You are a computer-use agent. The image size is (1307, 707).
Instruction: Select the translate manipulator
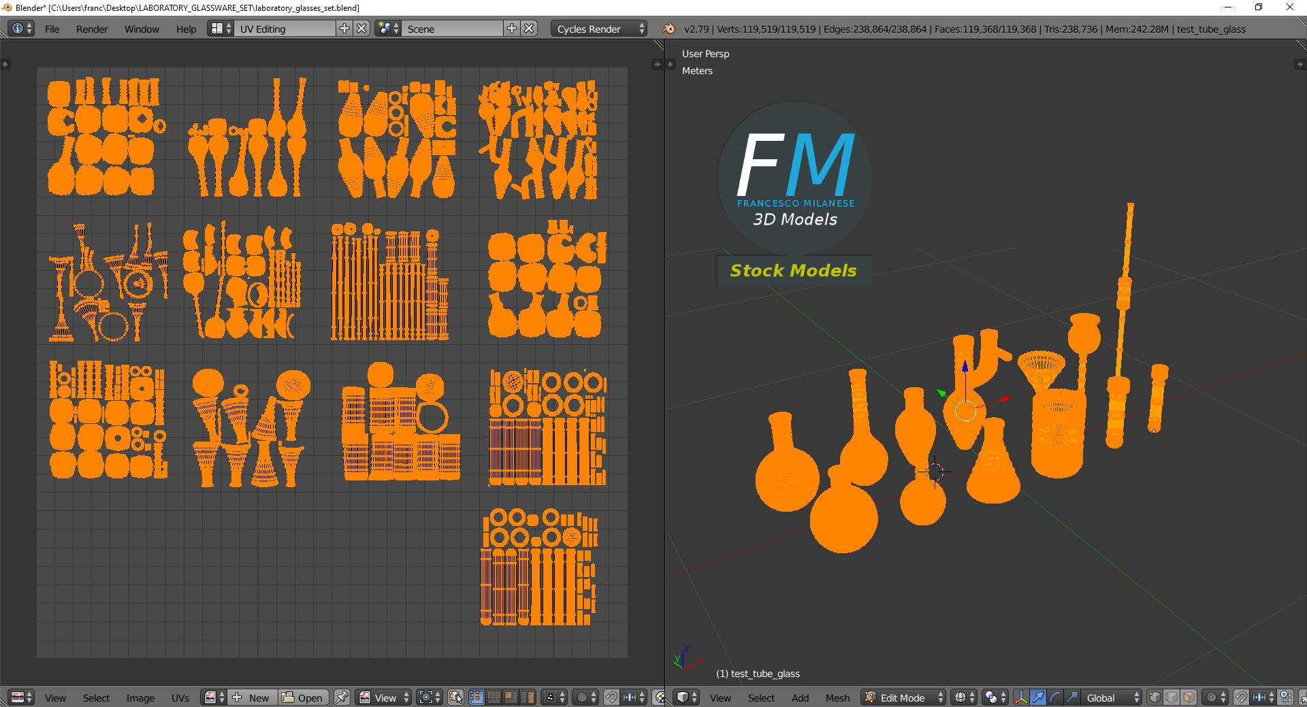point(1038,697)
